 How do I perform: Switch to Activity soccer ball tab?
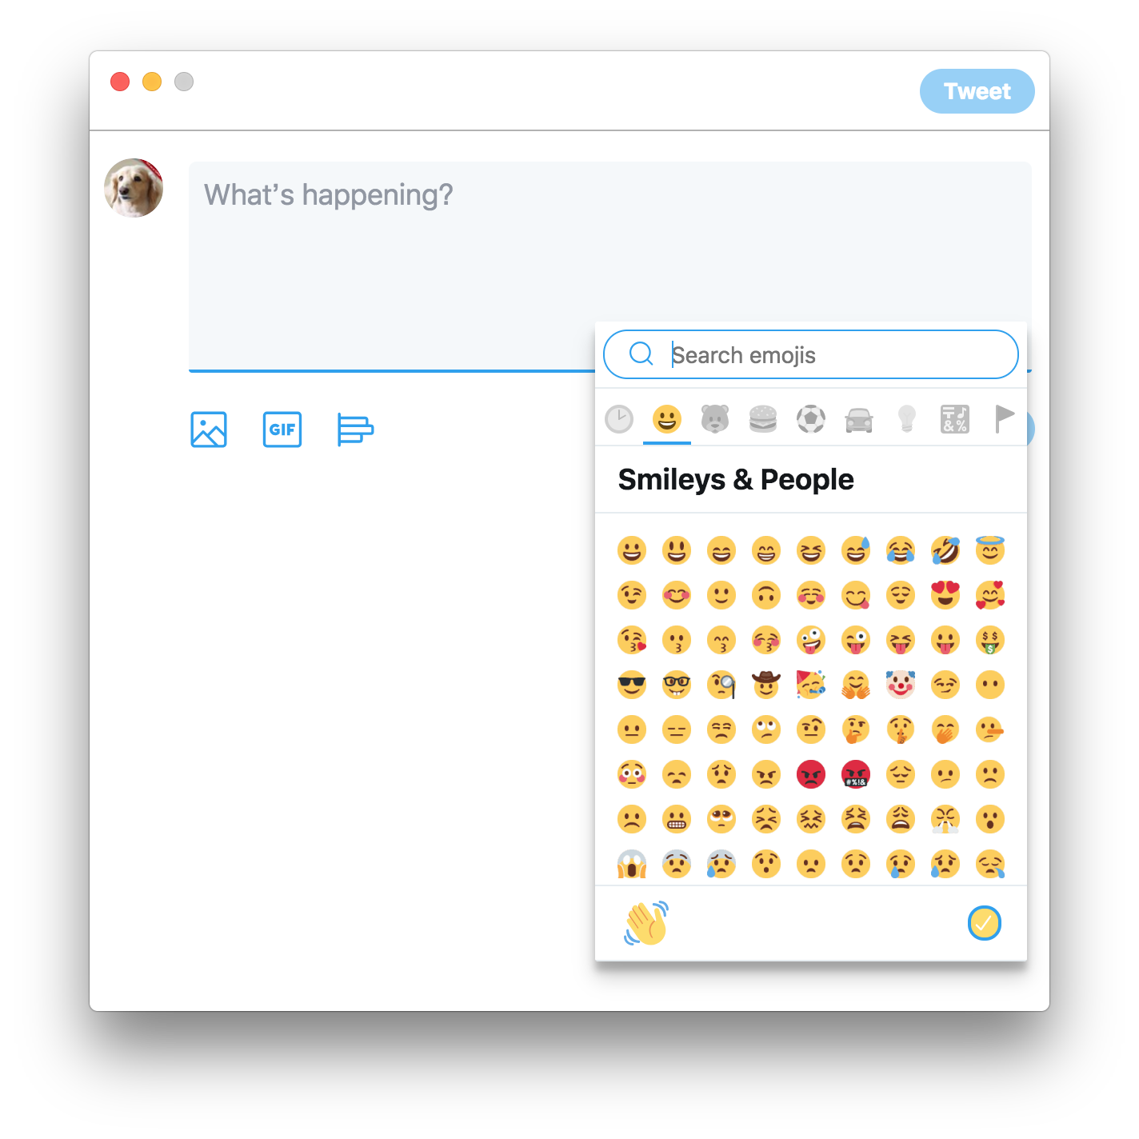pos(811,419)
